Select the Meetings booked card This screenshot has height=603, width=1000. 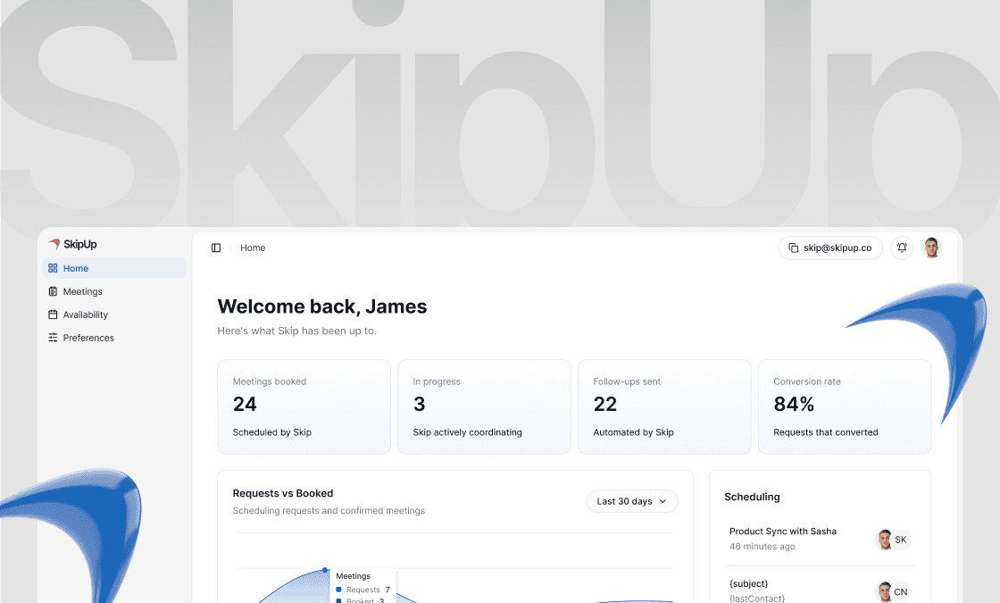coord(304,406)
